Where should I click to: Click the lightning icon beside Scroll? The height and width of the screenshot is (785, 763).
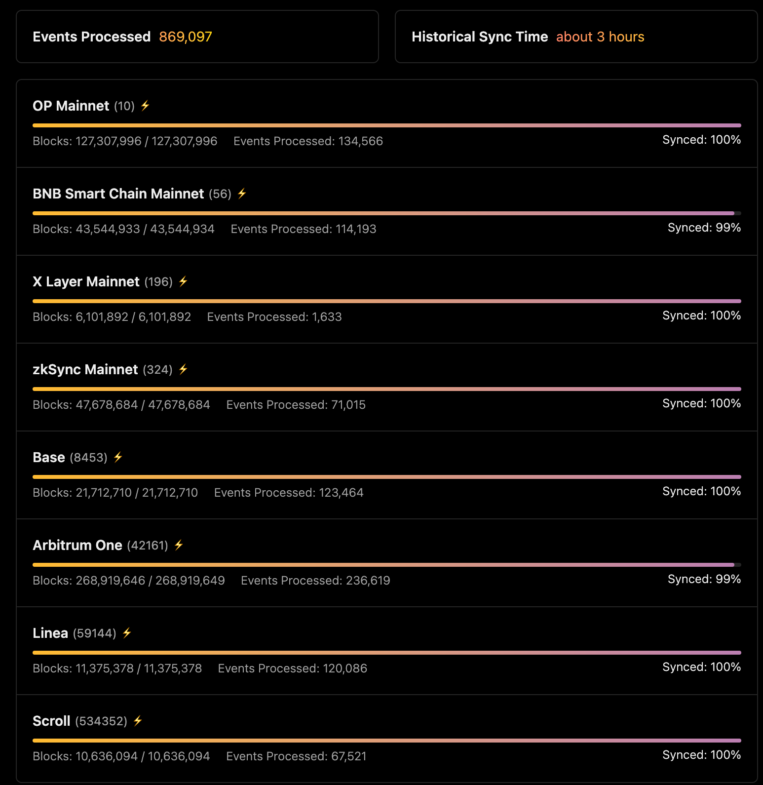[138, 721]
